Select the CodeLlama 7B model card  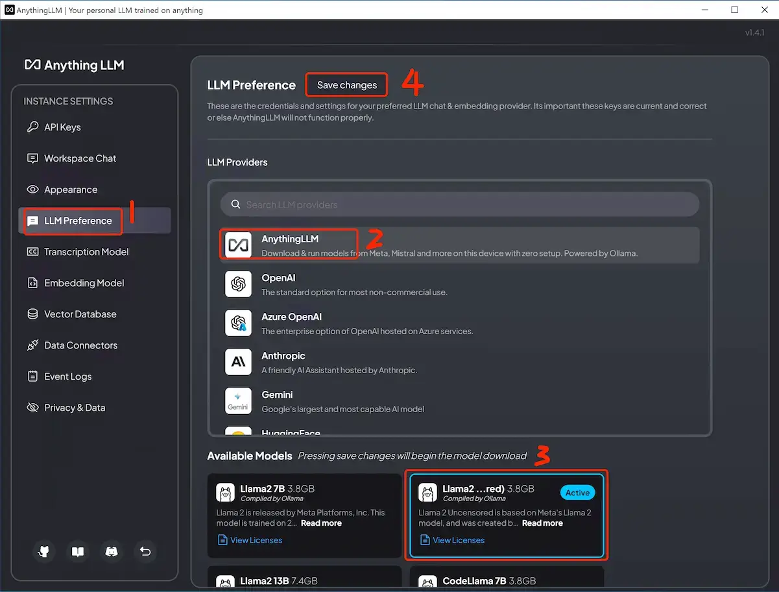click(507, 579)
